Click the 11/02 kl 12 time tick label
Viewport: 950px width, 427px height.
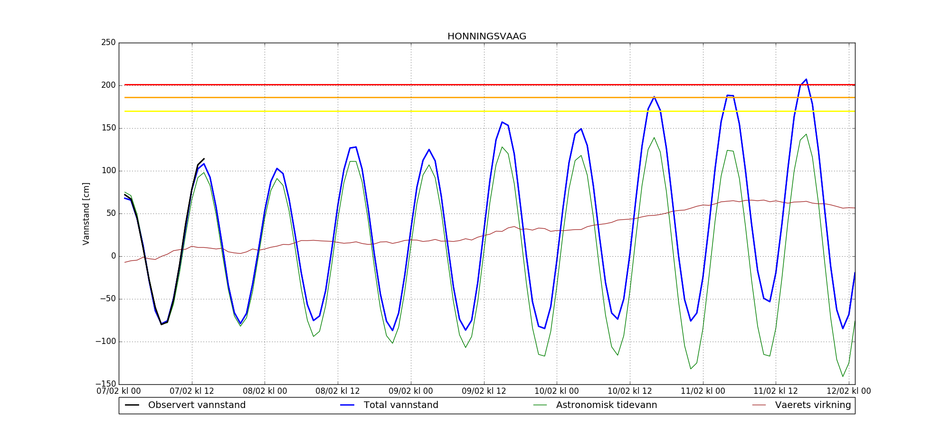click(776, 391)
